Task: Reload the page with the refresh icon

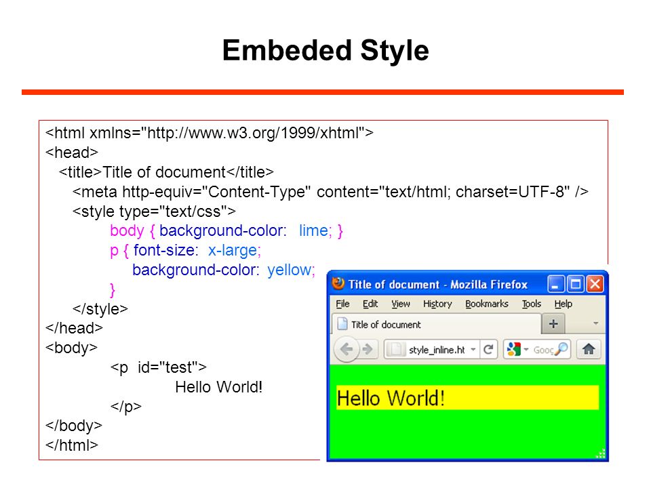Action: 488,350
